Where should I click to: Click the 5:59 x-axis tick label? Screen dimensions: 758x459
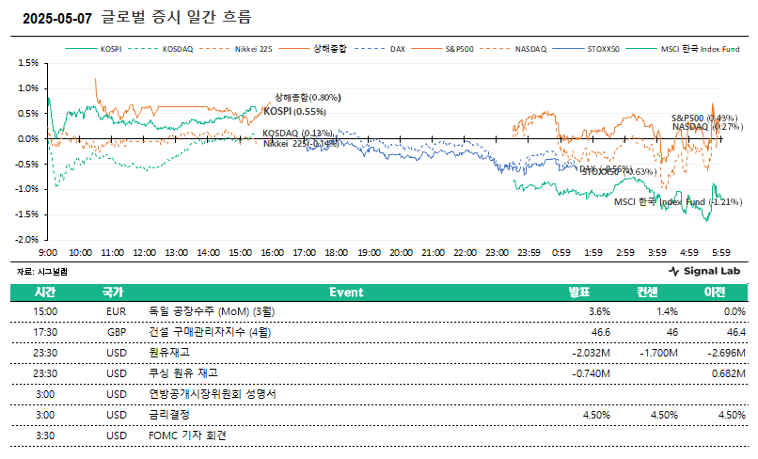[x=720, y=252]
